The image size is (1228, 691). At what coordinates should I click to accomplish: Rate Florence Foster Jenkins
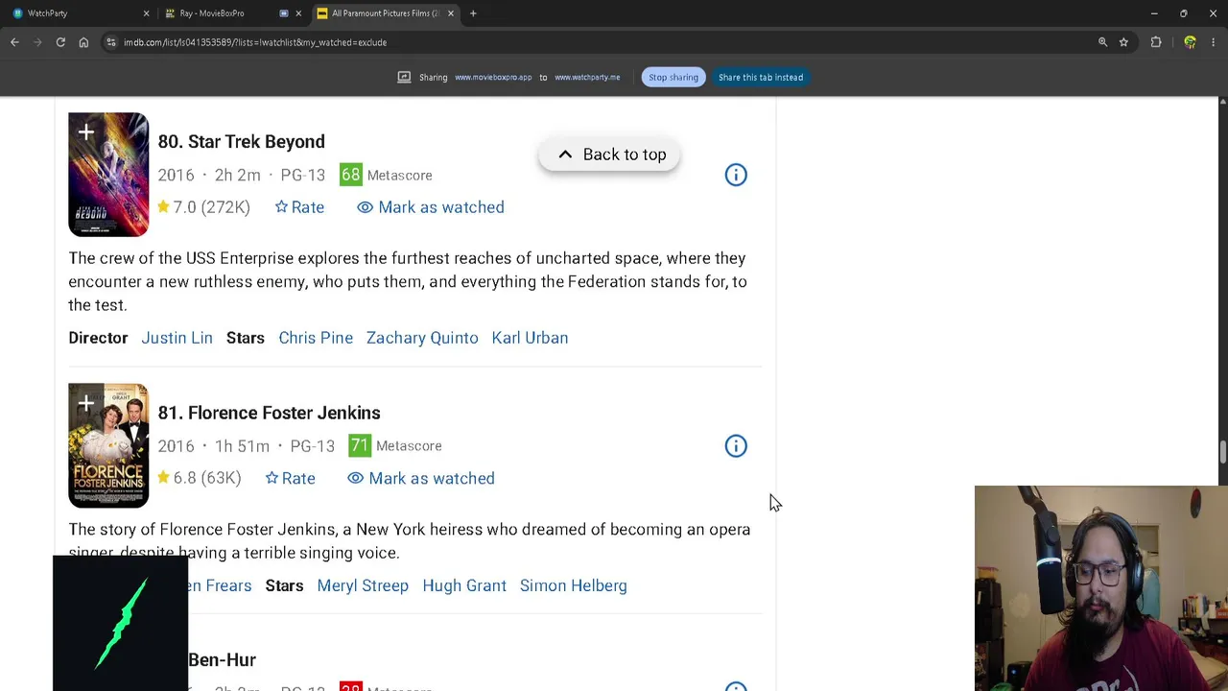(x=290, y=478)
